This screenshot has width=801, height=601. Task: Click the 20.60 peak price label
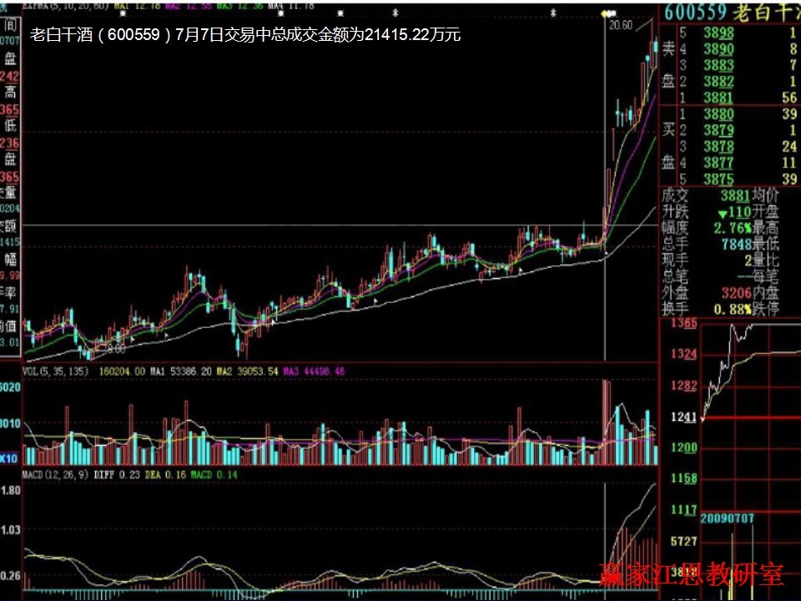coord(620,26)
